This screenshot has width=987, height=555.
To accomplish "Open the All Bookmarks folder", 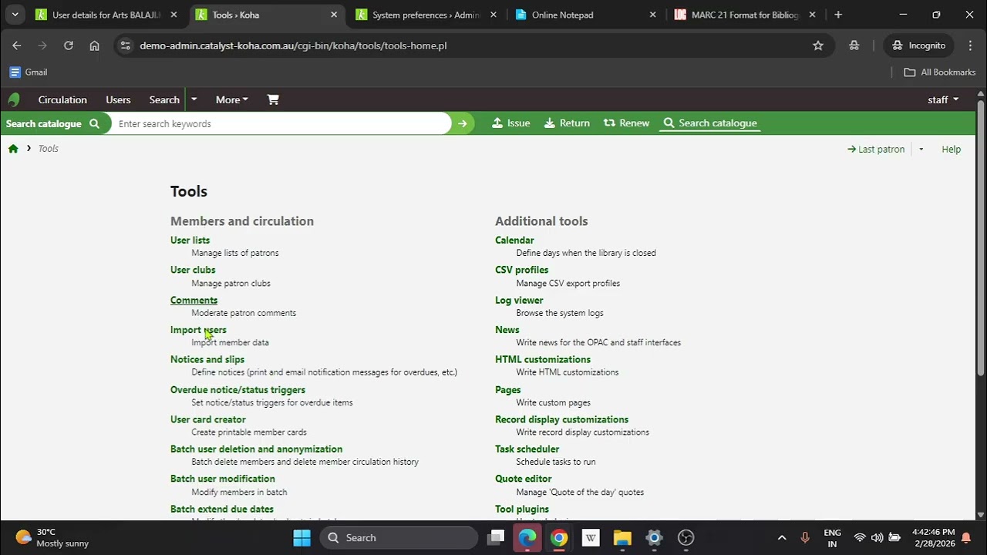I will [940, 72].
